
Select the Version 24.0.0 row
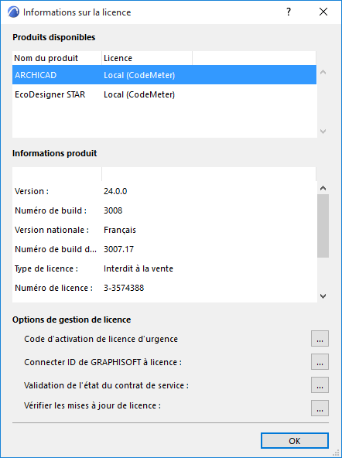(164, 191)
